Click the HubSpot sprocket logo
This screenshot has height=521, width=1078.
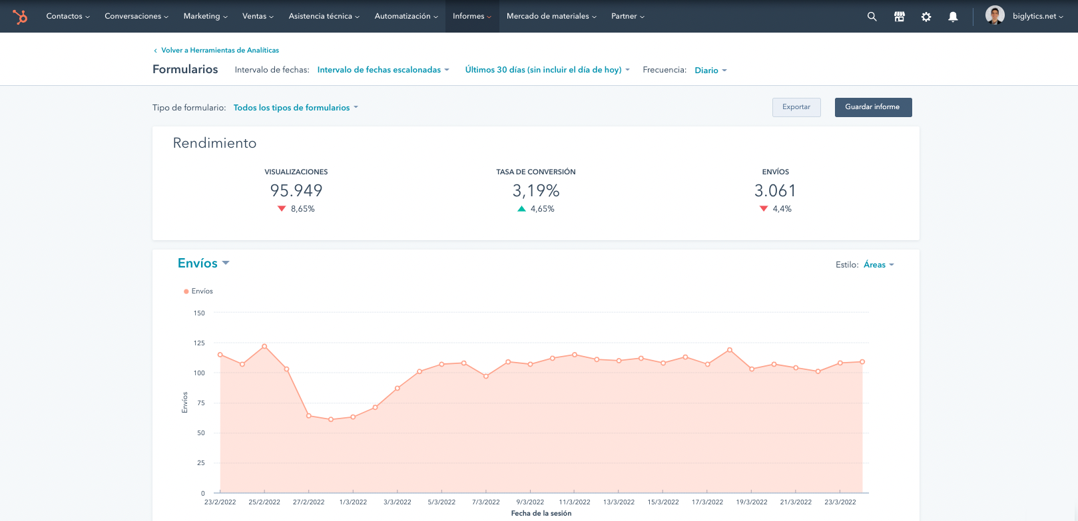pyautogui.click(x=20, y=17)
